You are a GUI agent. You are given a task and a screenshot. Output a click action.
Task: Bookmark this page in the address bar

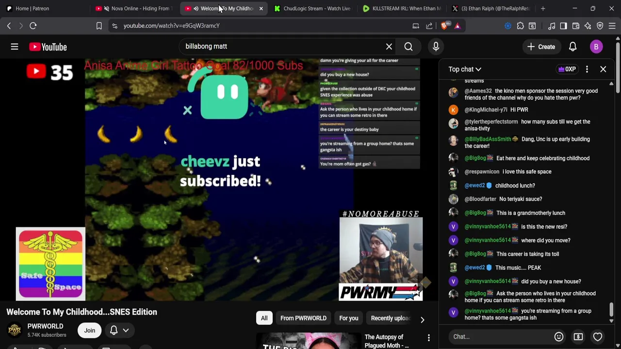tap(99, 26)
